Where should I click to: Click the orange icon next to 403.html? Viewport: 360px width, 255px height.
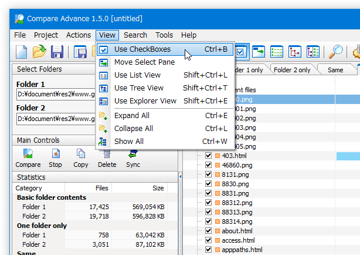tap(218, 156)
